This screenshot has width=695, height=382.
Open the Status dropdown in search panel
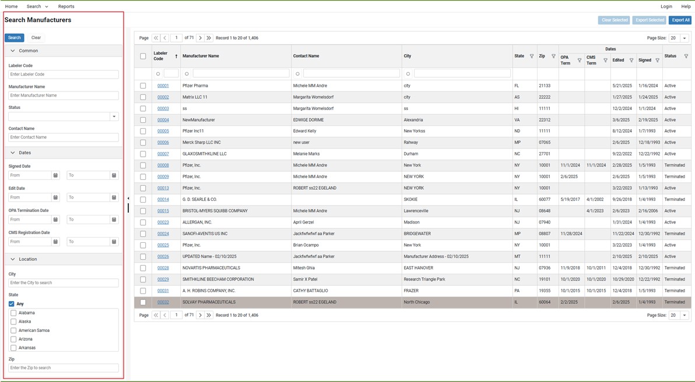(x=114, y=116)
